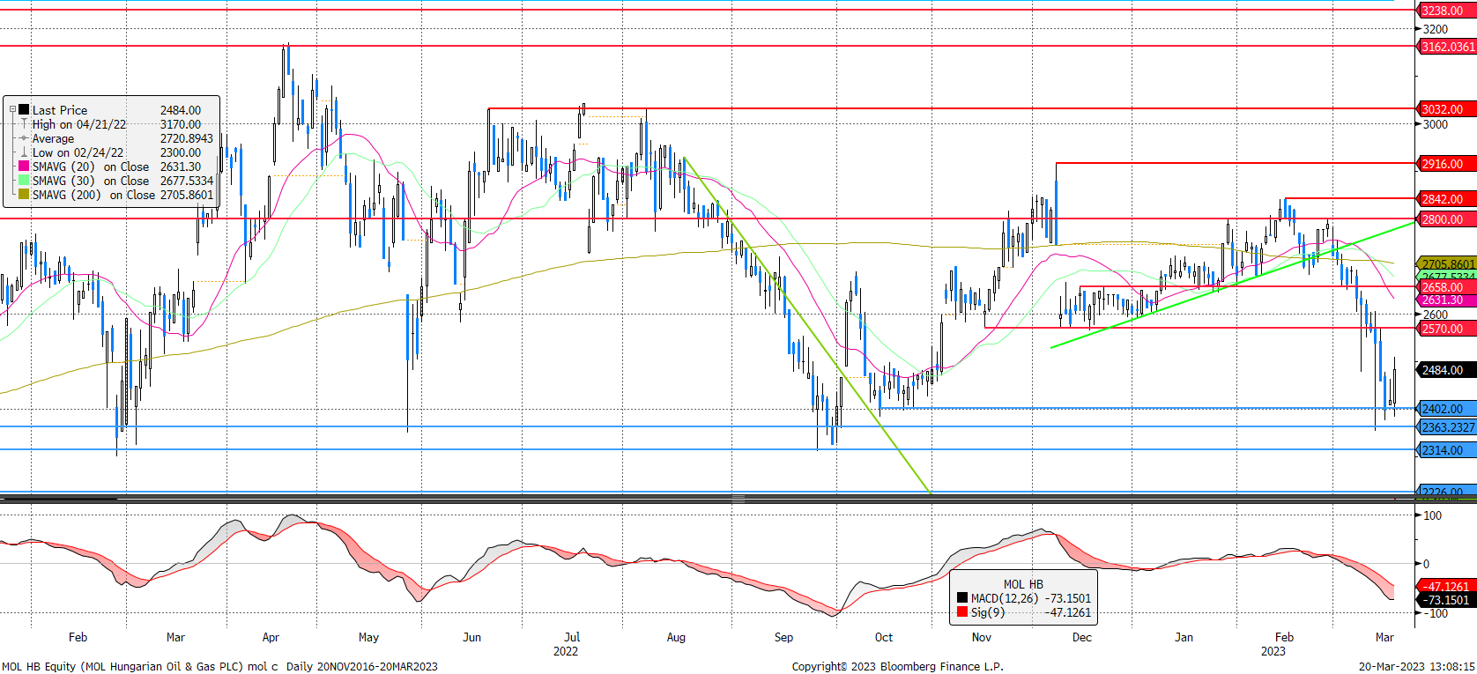Click the Average marker icon in legend
1477x674 pixels.
click(25, 138)
